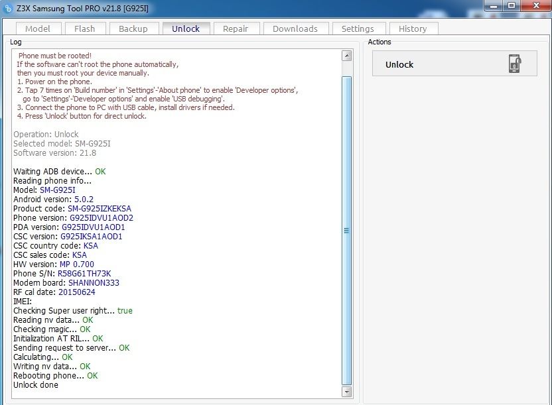The image size is (552, 405).
Task: Click 'Rebooting phone... OK' line
Action: click(55, 376)
